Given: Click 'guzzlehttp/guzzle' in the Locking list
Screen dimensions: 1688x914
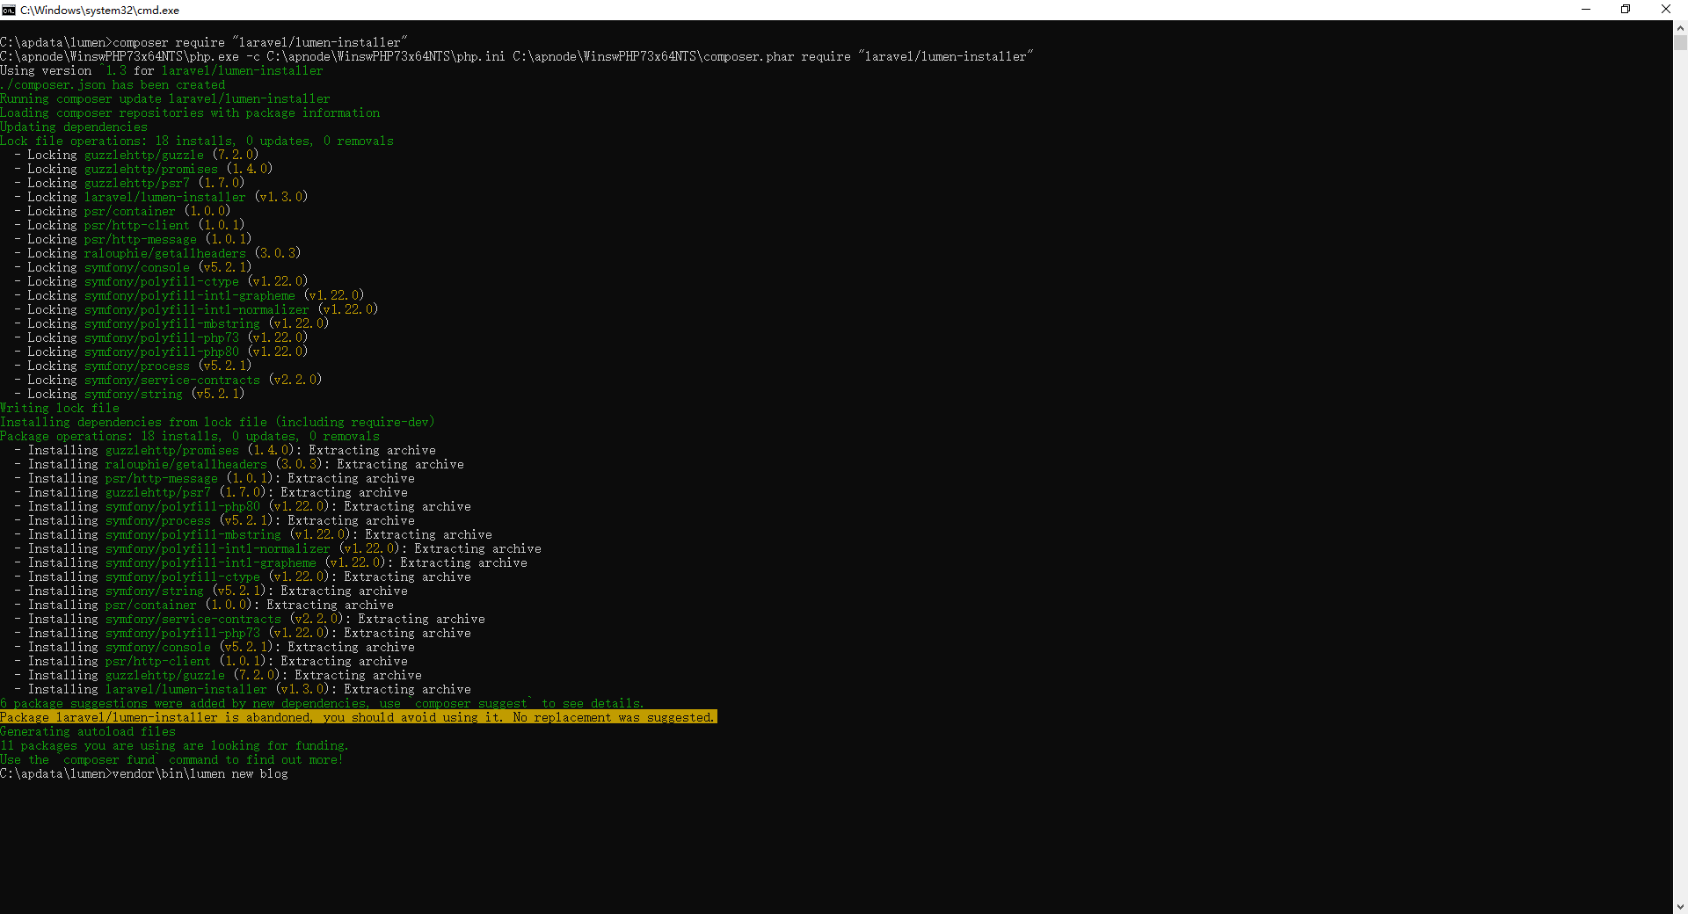Looking at the screenshot, I should click(x=143, y=155).
